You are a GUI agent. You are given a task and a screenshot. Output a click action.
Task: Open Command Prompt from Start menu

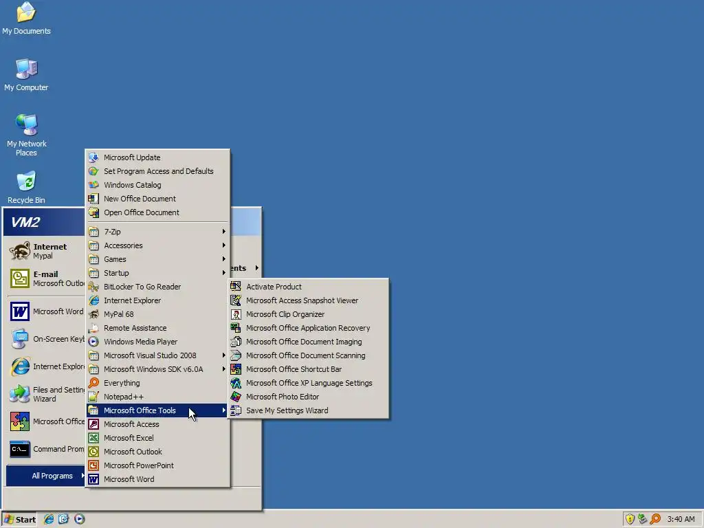coord(46,449)
